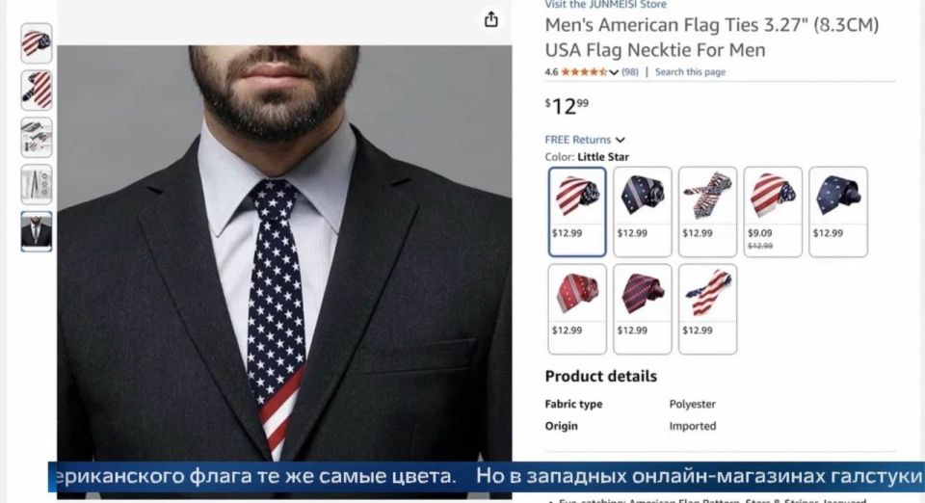Open the 98 reviews link

[630, 72]
